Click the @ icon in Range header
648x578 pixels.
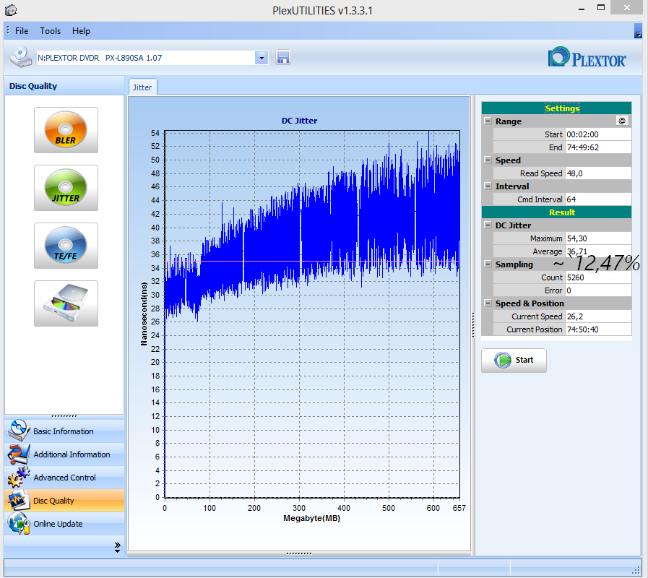[622, 121]
